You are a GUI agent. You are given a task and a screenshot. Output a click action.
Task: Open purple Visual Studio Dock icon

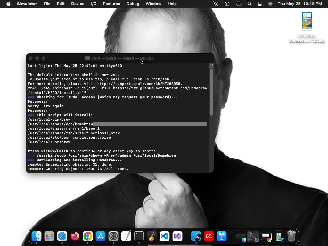coord(177,236)
